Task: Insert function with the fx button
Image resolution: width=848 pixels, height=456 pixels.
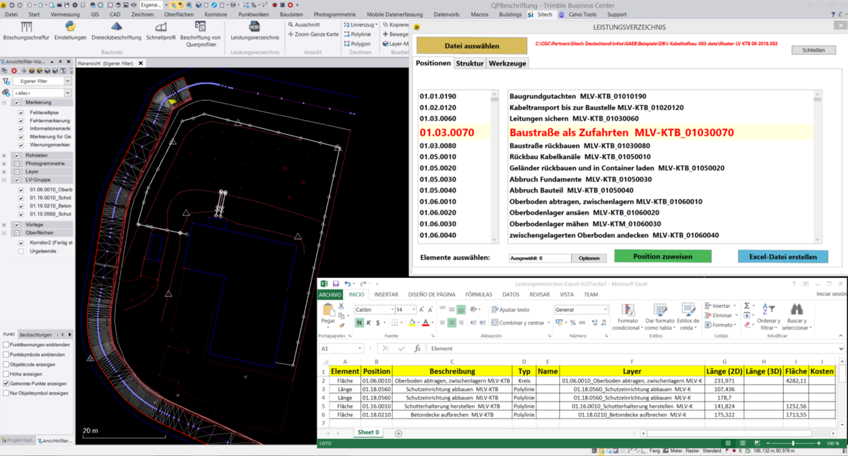Action: pos(418,349)
